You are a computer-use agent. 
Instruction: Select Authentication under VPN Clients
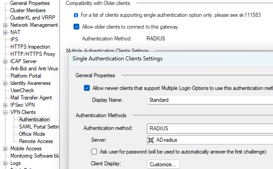coord(34,119)
